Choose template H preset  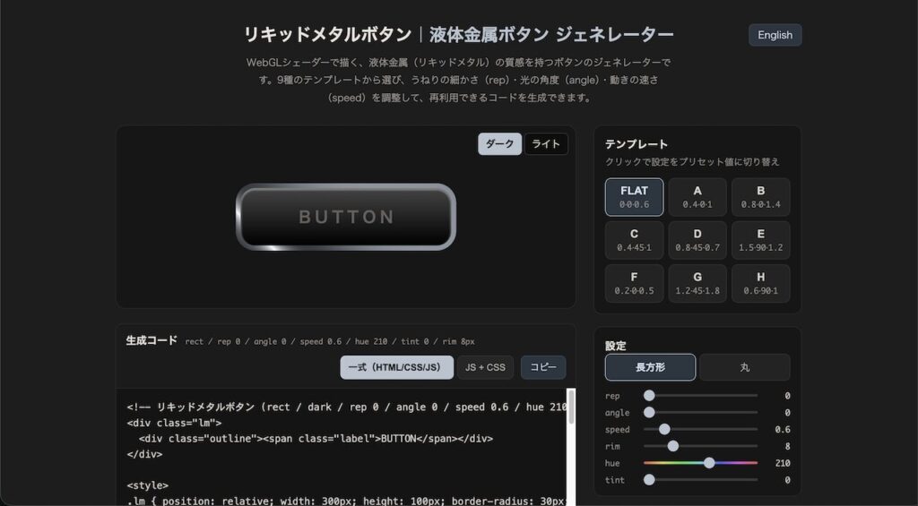(760, 284)
